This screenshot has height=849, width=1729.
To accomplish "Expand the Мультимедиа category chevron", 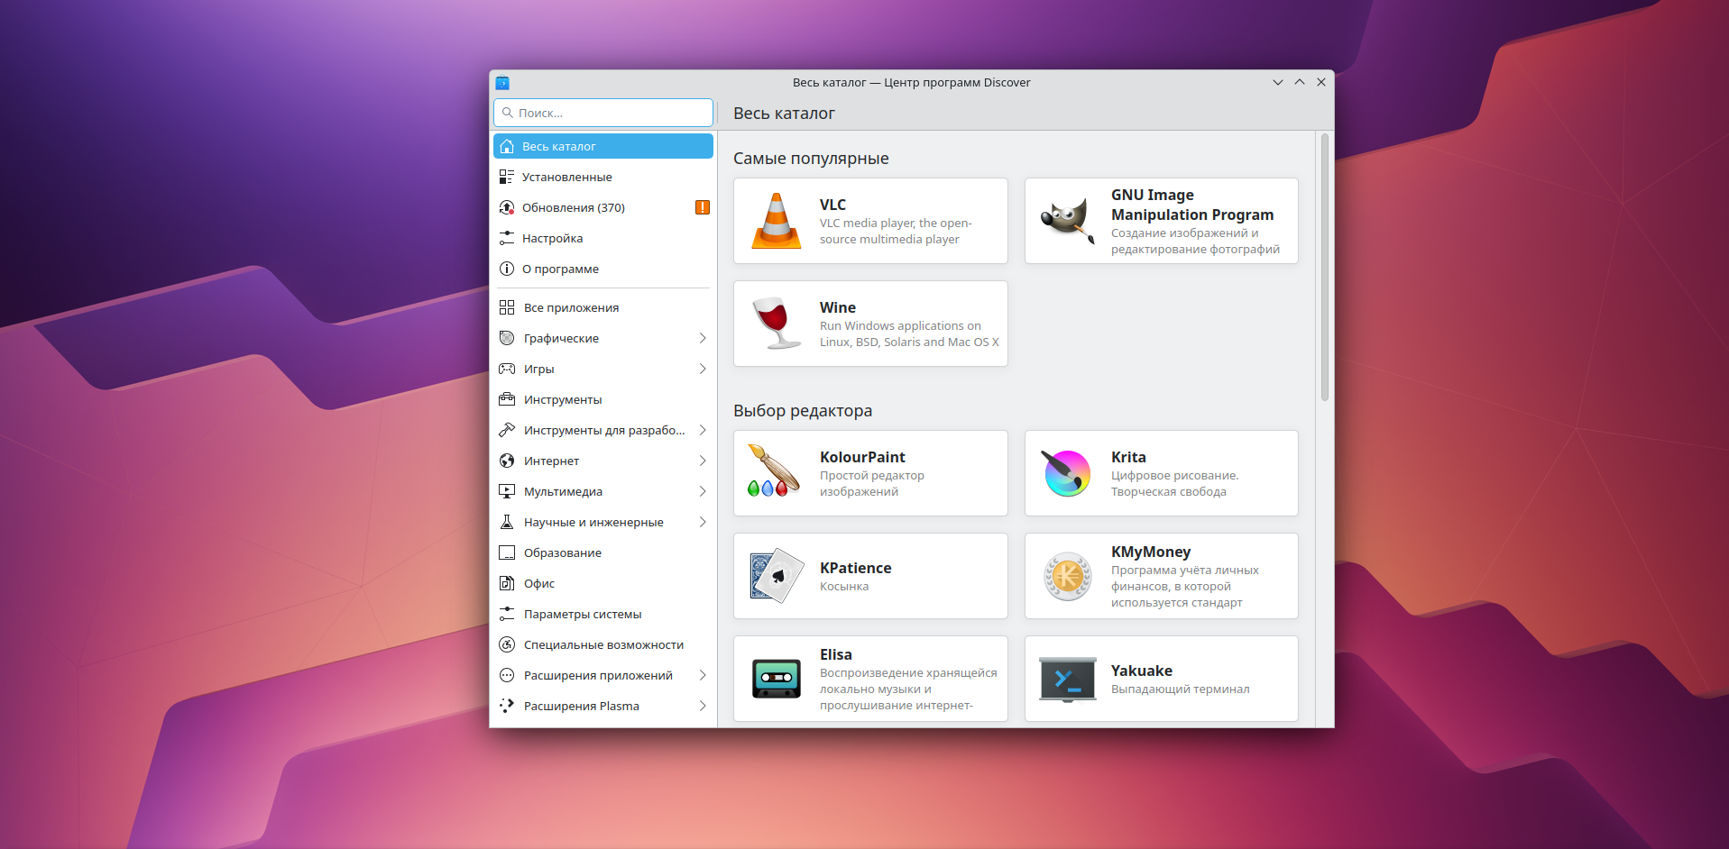I will pyautogui.click(x=703, y=491).
